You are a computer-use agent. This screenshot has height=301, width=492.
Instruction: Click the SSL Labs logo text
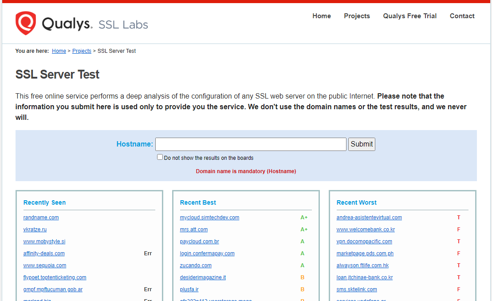pos(123,24)
